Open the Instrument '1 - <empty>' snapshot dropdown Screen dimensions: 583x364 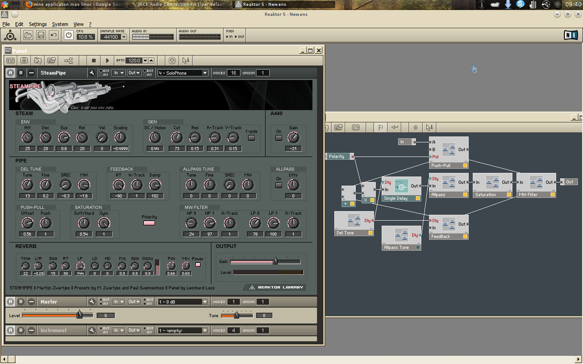click(x=183, y=330)
